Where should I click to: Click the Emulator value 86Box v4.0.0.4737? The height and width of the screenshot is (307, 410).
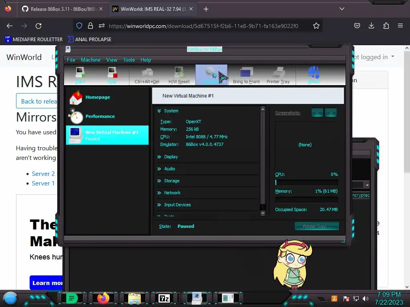click(x=205, y=144)
